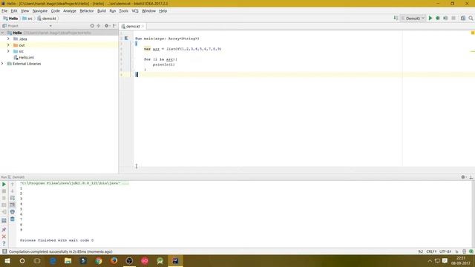Image resolution: width=475 pixels, height=267 pixels.
Task: Open help via Run panel question mark
Action: click(4, 243)
